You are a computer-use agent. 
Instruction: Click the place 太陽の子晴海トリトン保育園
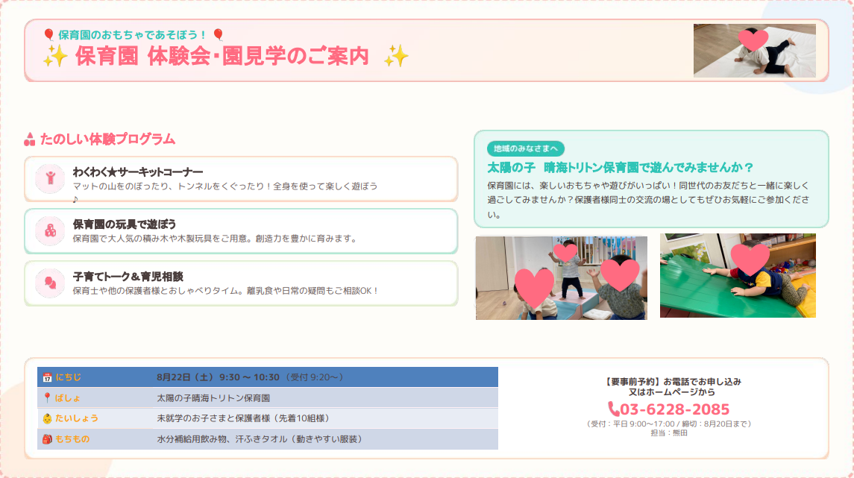(x=213, y=398)
